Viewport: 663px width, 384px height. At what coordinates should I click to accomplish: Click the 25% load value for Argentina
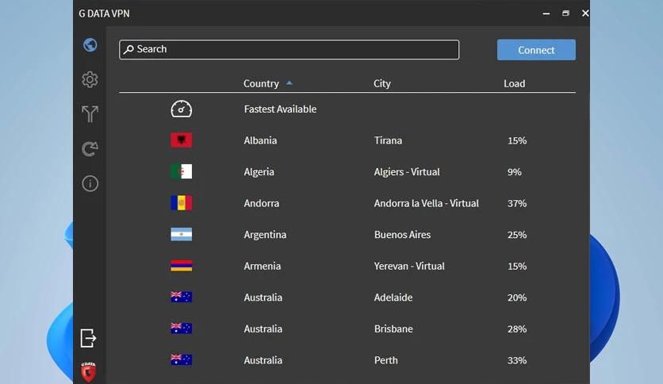[x=517, y=234]
